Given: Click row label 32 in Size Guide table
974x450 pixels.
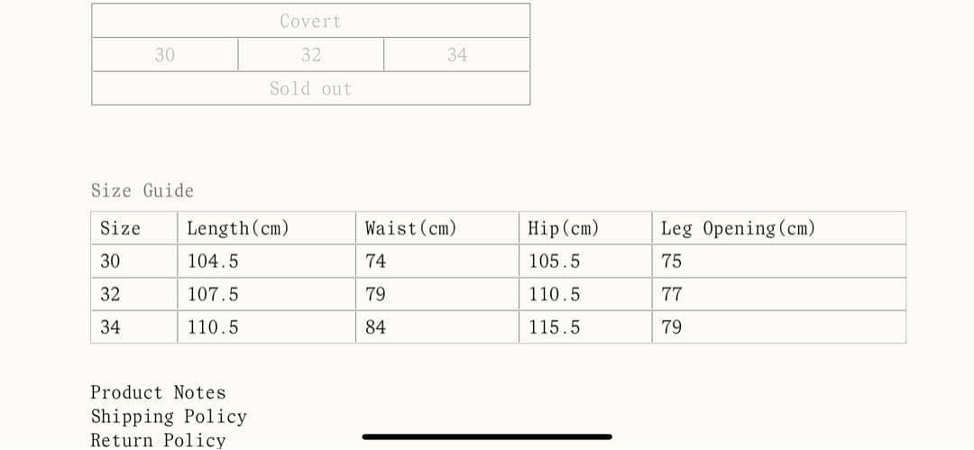Looking at the screenshot, I should point(110,294).
